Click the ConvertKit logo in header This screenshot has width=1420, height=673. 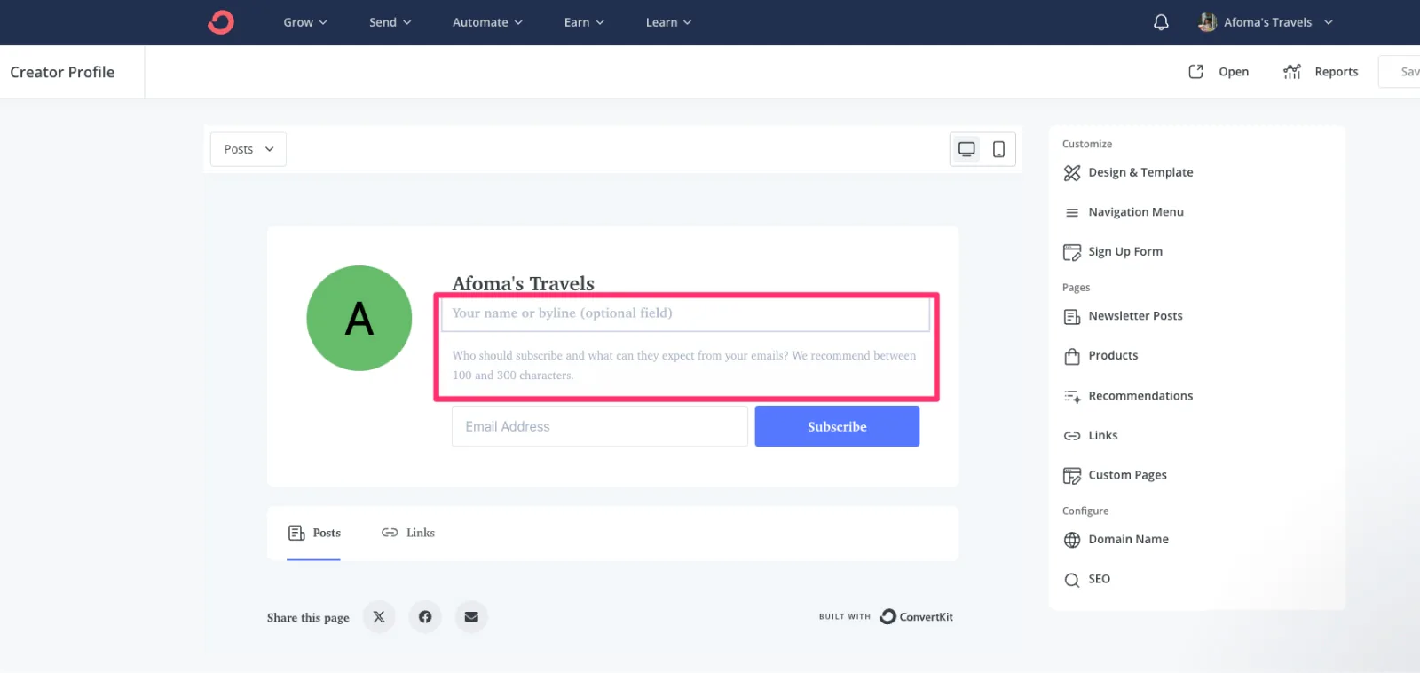(x=221, y=22)
